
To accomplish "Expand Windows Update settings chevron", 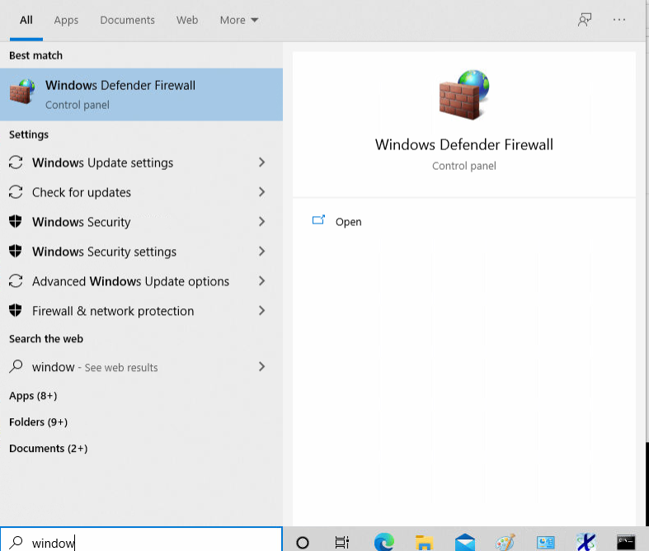I will click(x=261, y=162).
